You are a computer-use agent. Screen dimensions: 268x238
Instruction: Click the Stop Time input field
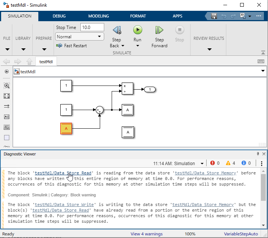click(92, 28)
